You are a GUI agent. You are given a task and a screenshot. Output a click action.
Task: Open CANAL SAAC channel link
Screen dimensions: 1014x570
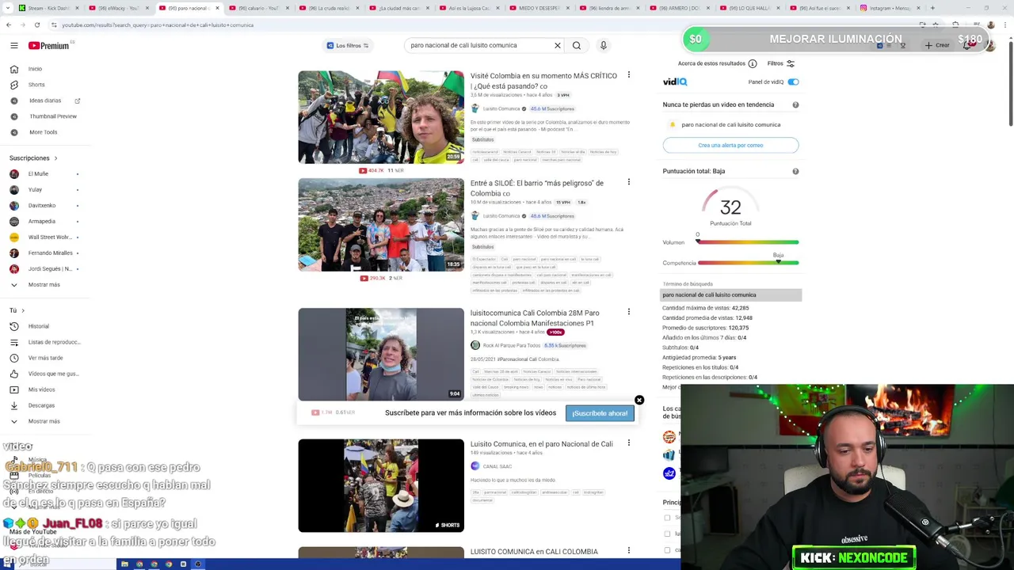coord(497,466)
